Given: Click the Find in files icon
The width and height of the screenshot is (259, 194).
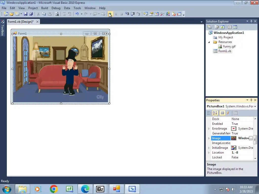Looking at the screenshot, I should (x=57, y=14).
